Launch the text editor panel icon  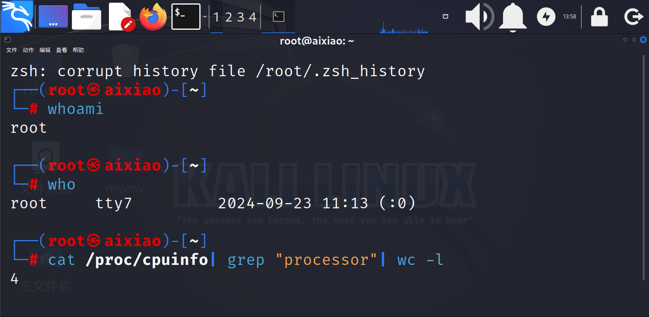[x=121, y=17]
